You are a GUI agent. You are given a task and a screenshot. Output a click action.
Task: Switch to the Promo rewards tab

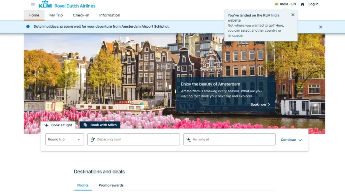pos(111,185)
